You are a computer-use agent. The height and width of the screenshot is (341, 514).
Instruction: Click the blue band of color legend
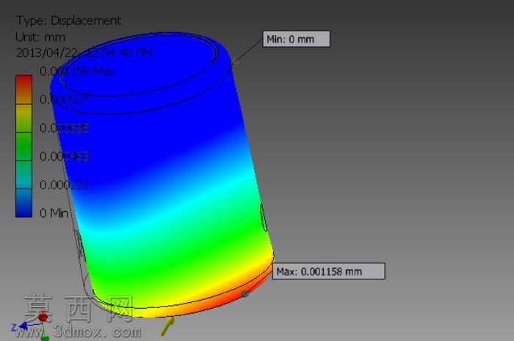(24, 203)
